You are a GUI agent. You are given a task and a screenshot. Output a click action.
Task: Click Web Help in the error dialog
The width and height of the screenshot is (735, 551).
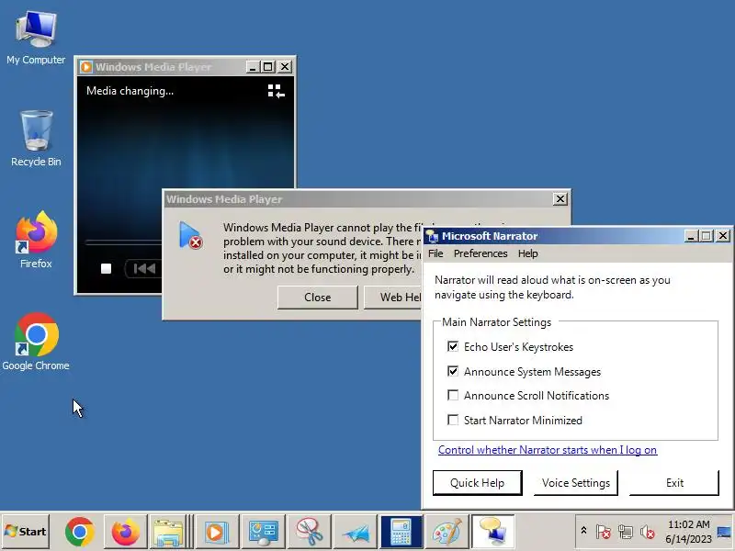pos(393,298)
